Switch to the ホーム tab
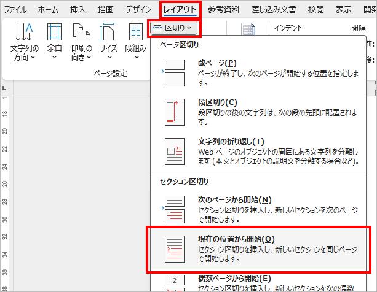This screenshot has height=292, width=377. click(48, 10)
